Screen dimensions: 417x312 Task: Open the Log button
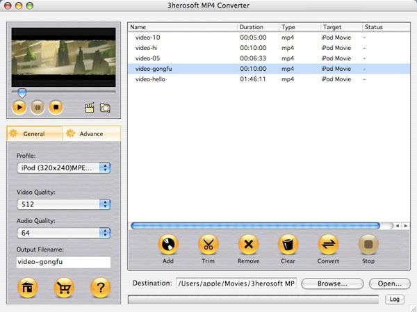point(394,299)
